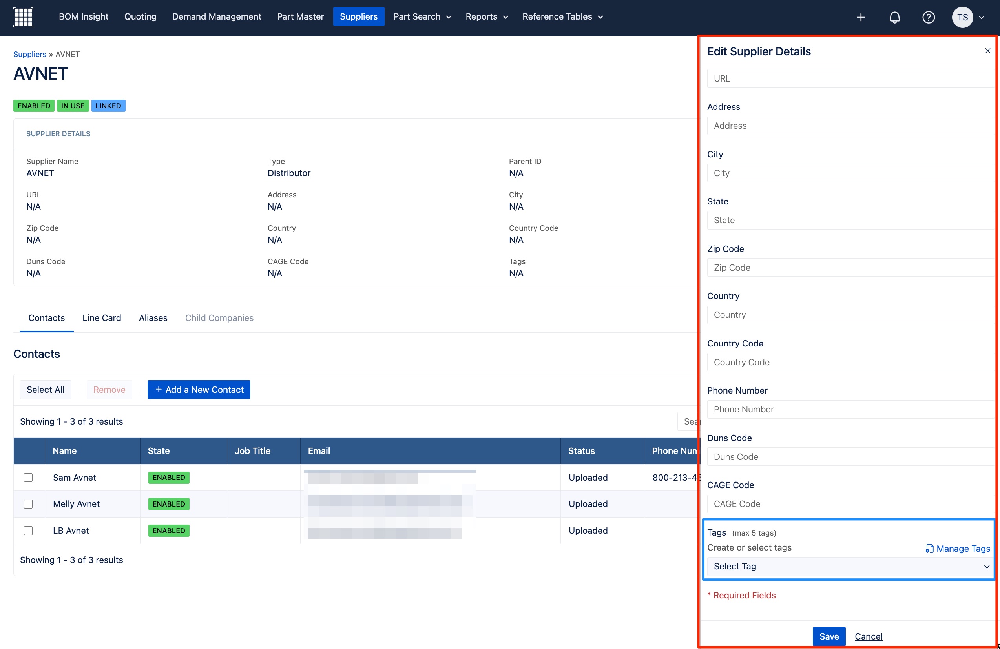Viewport: 1000px width, 649px height.
Task: Sort by the Status column header
Action: point(602,451)
